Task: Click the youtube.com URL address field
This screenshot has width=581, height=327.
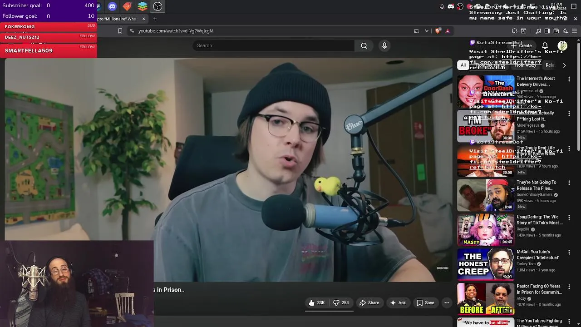Action: tap(272, 31)
